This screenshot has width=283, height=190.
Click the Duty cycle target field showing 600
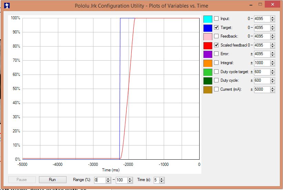point(262,72)
